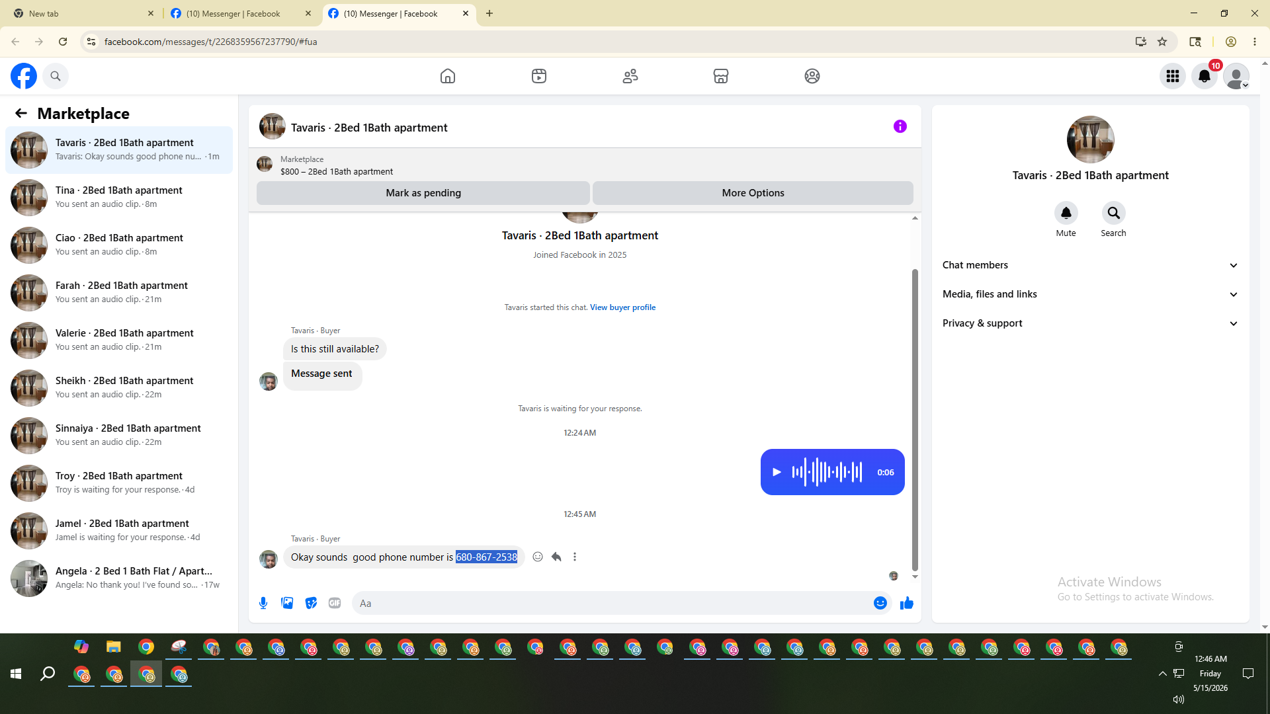Open the Reels video icon

(x=539, y=76)
